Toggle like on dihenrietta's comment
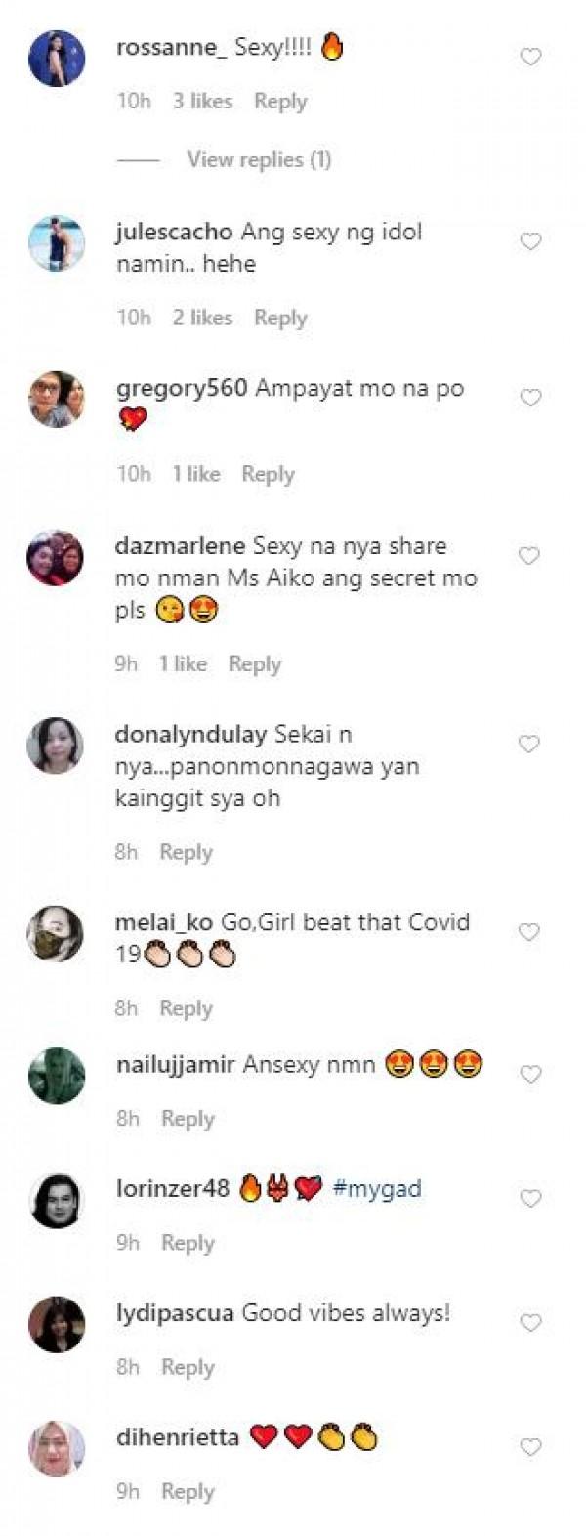Viewport: 586px width, 1536px height. click(x=530, y=1447)
